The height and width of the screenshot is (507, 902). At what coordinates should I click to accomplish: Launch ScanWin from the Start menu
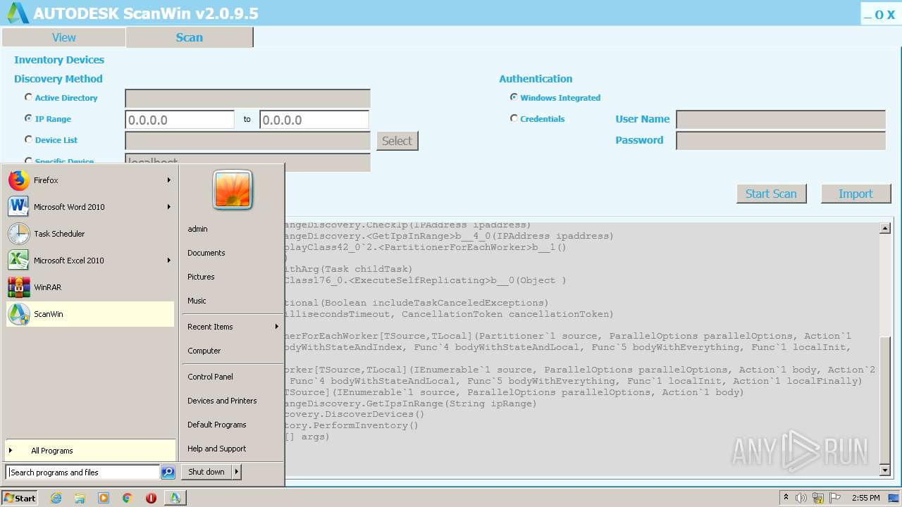(x=89, y=314)
